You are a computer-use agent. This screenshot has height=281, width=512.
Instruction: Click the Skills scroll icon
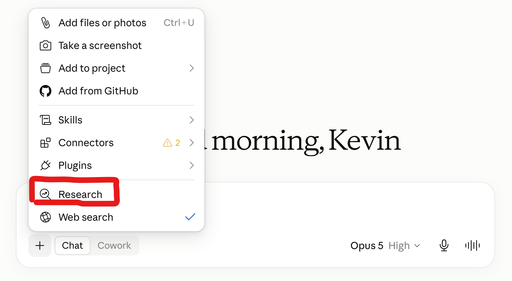click(x=45, y=120)
